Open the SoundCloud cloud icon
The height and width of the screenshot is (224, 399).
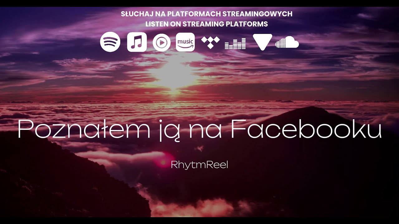point(287,42)
